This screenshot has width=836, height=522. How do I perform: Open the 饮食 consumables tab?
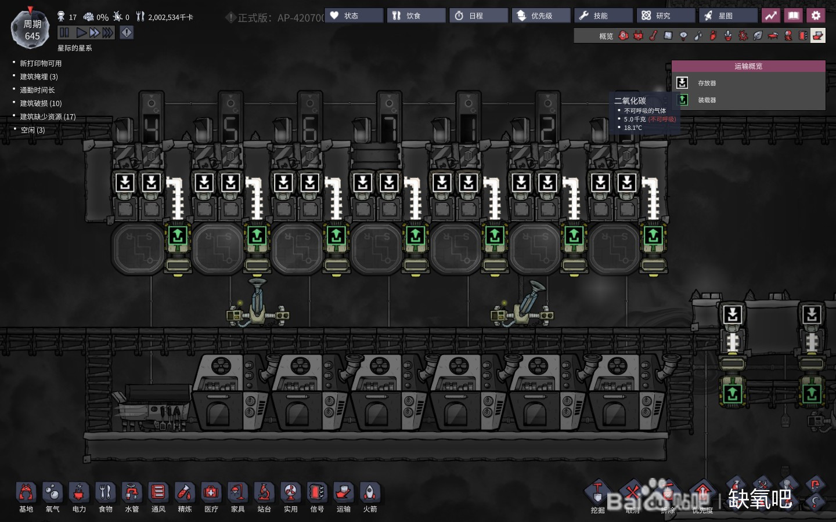click(x=416, y=16)
